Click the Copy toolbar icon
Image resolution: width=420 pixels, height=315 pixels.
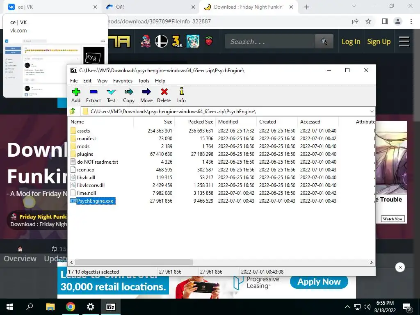129,92
